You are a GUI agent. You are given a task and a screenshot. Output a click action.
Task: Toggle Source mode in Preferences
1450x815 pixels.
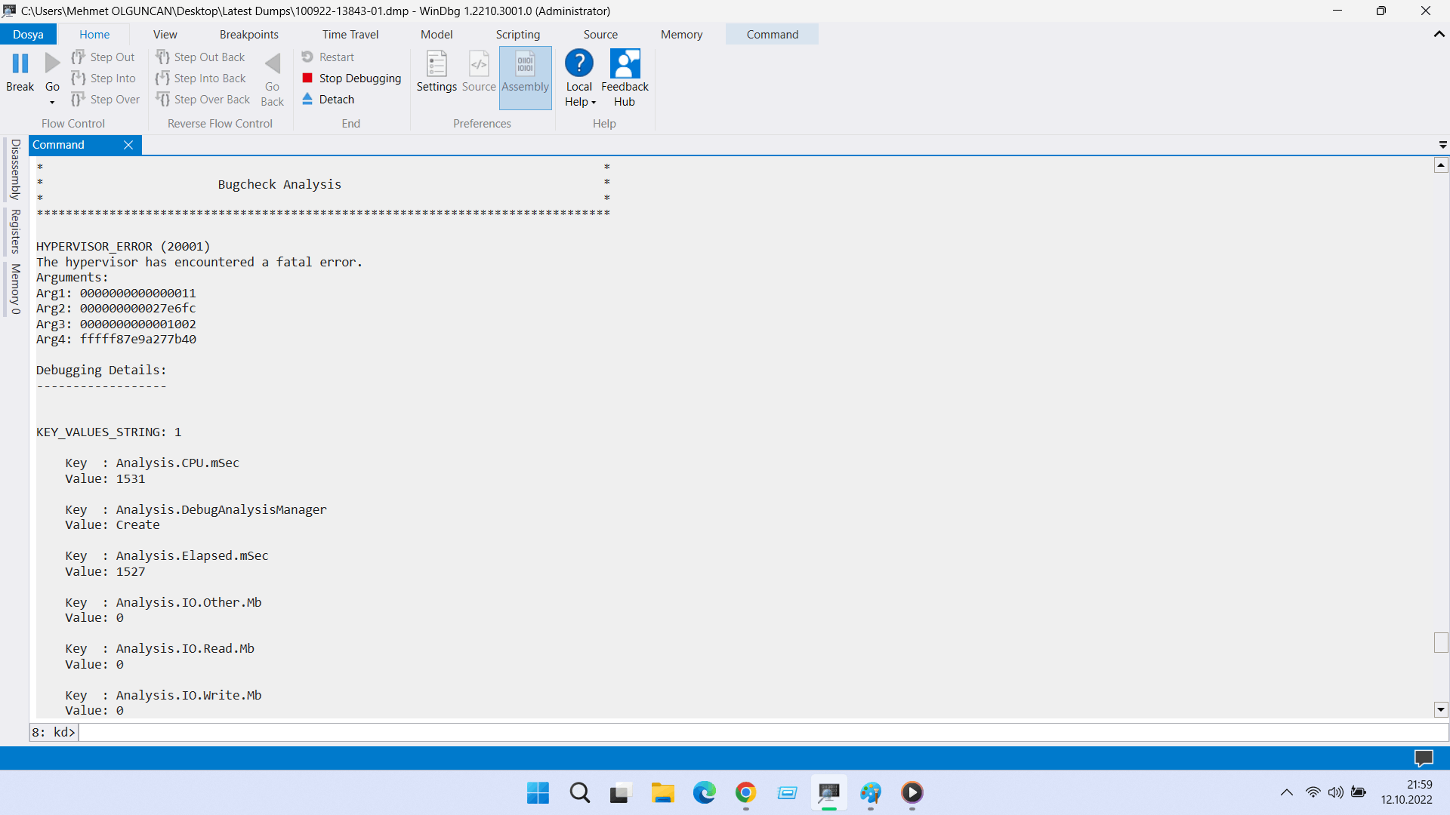pyautogui.click(x=479, y=64)
